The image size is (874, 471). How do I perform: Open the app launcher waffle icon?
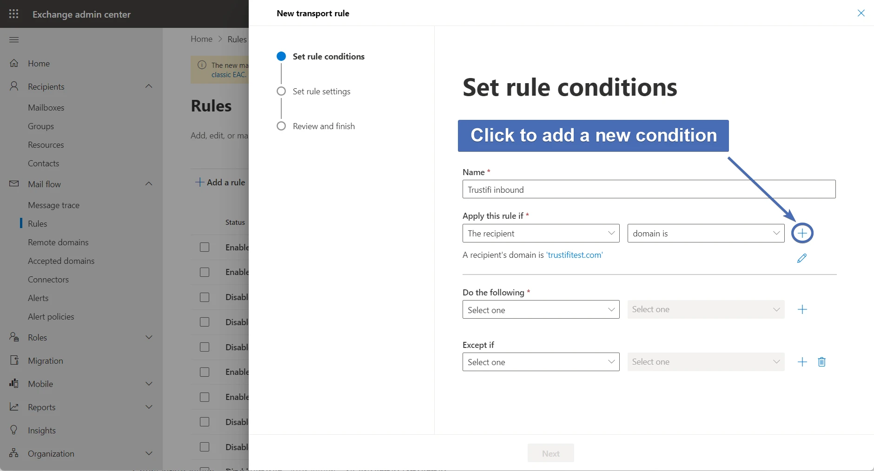click(14, 14)
